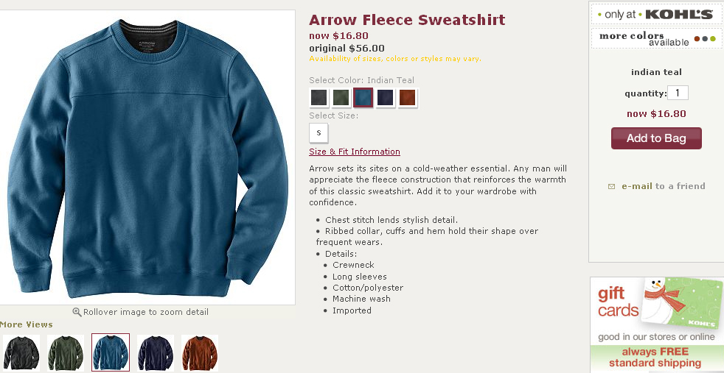The width and height of the screenshot is (724, 373).
Task: View the green sweatshirt thumbnail
Action: coord(66,352)
